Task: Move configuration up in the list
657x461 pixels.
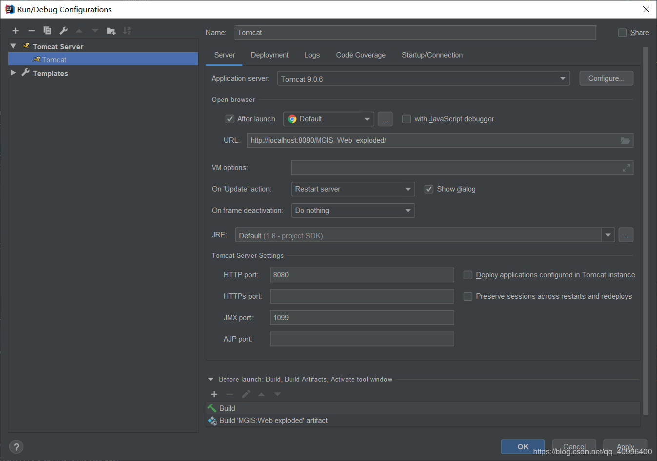Action: [x=79, y=31]
